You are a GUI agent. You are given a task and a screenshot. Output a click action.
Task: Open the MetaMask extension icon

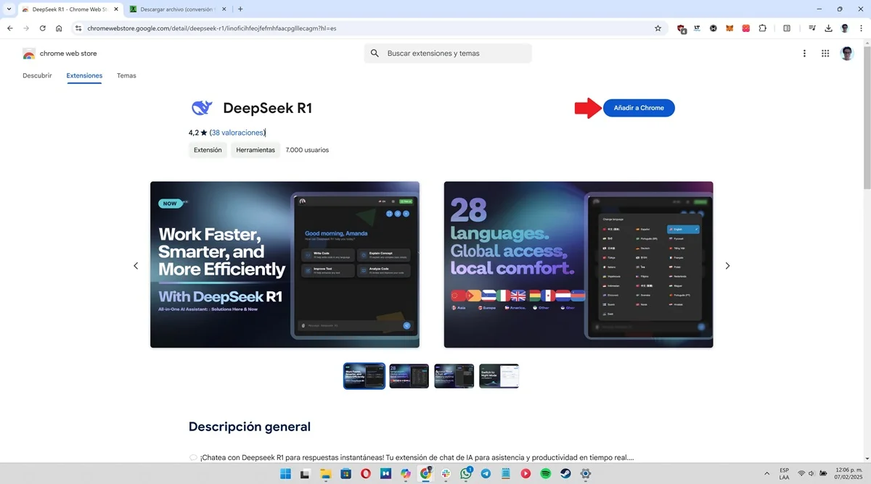[x=729, y=28]
